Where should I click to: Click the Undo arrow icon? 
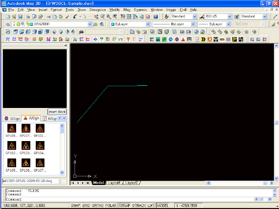tap(75, 17)
